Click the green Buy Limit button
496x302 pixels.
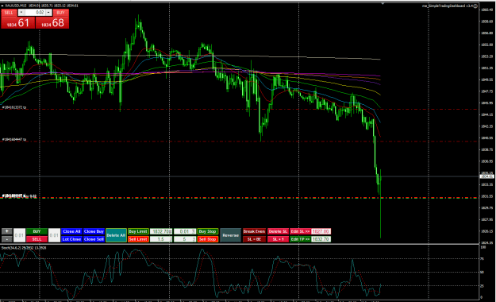click(138, 231)
